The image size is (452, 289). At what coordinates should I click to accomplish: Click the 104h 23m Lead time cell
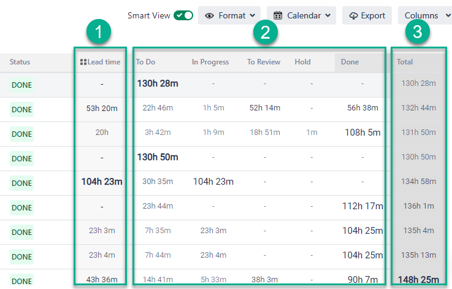pos(102,182)
